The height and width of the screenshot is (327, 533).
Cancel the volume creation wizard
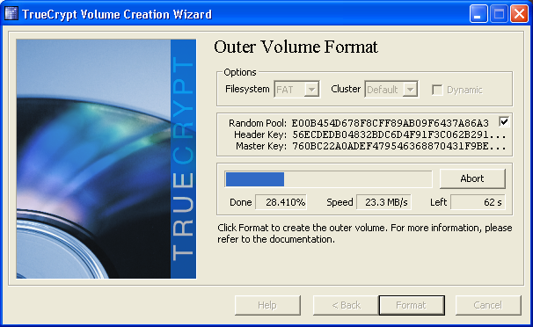(x=488, y=305)
